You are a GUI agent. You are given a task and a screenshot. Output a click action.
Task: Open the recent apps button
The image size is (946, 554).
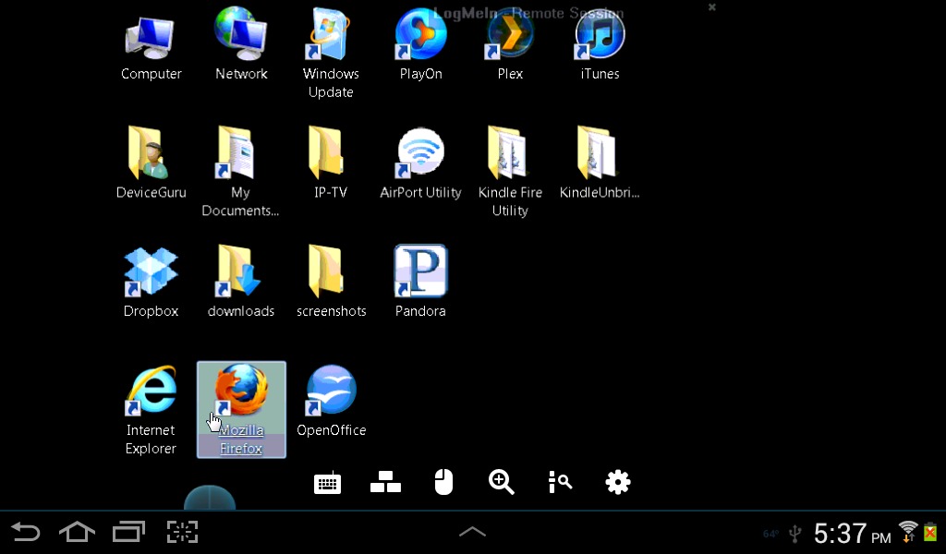(129, 532)
